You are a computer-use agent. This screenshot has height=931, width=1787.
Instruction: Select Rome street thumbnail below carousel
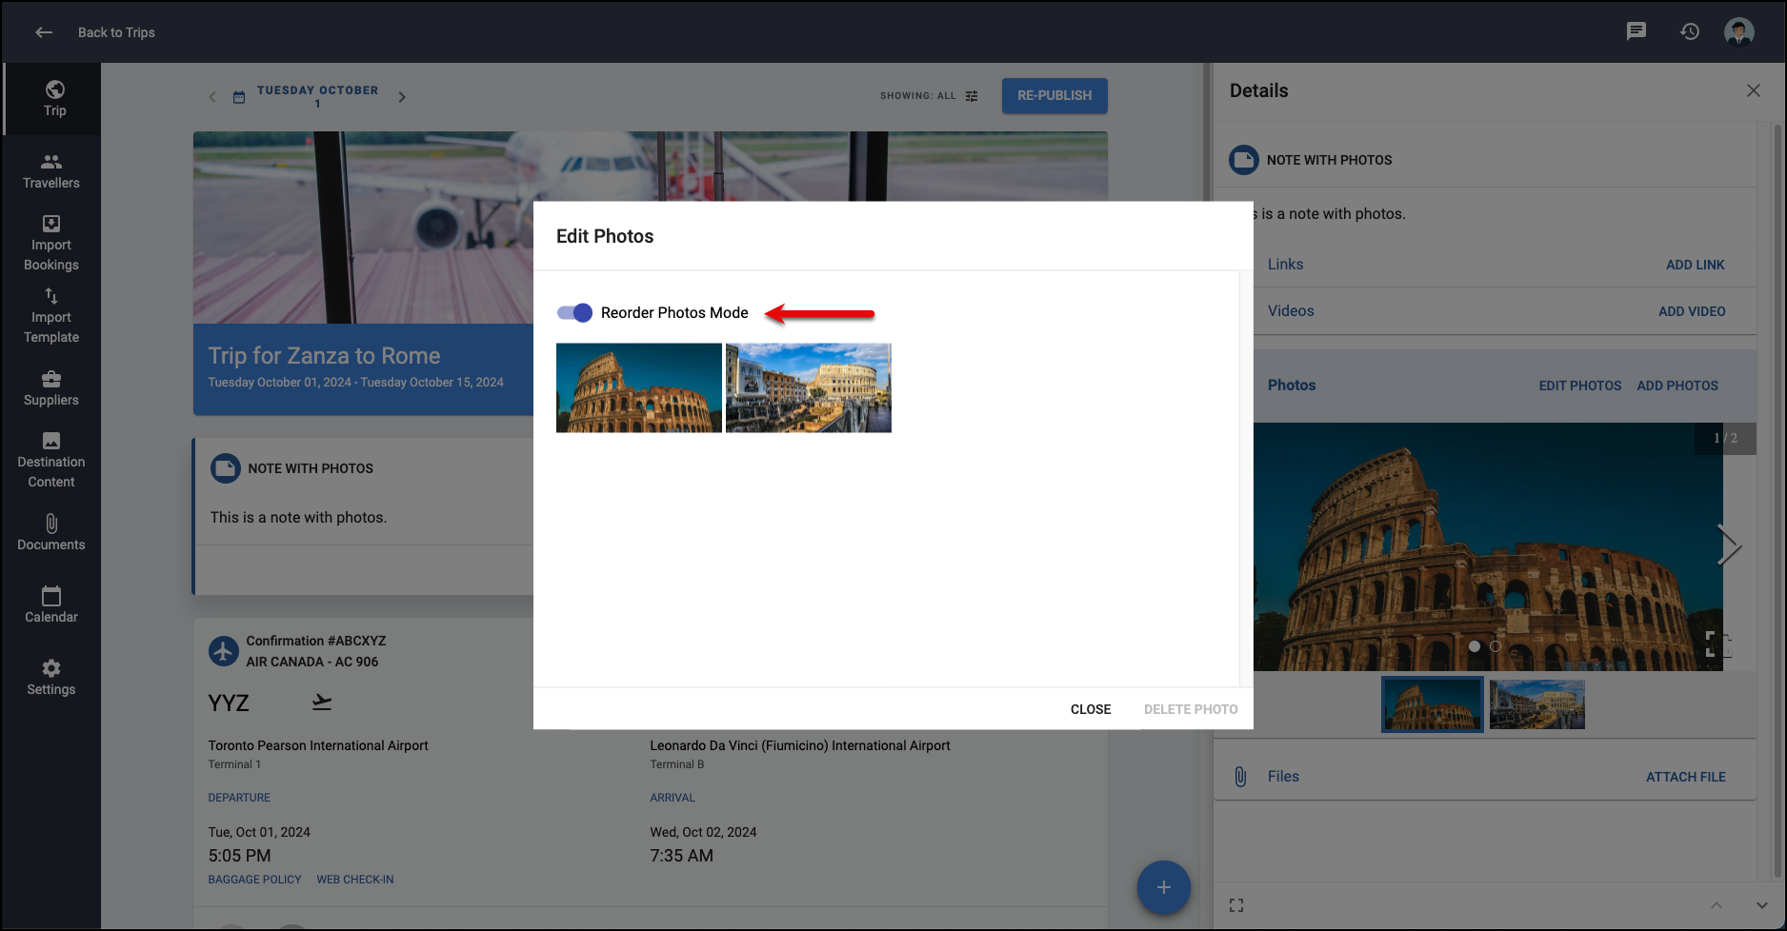coord(1537,704)
